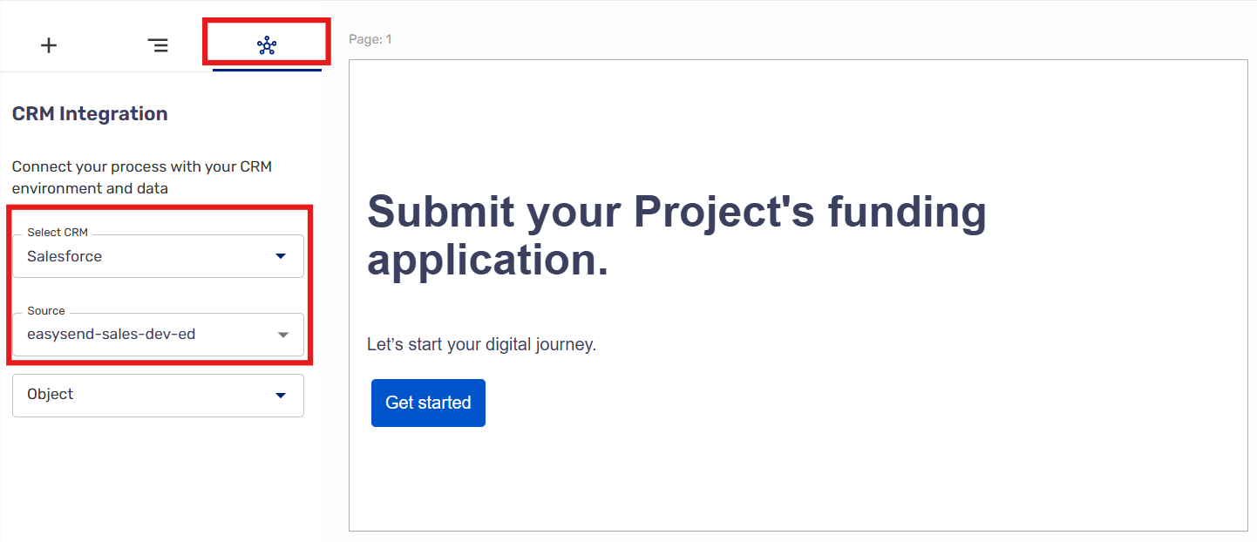Select the digital journey subtitle text
Viewport: 1257px width, 542px height.
point(481,344)
